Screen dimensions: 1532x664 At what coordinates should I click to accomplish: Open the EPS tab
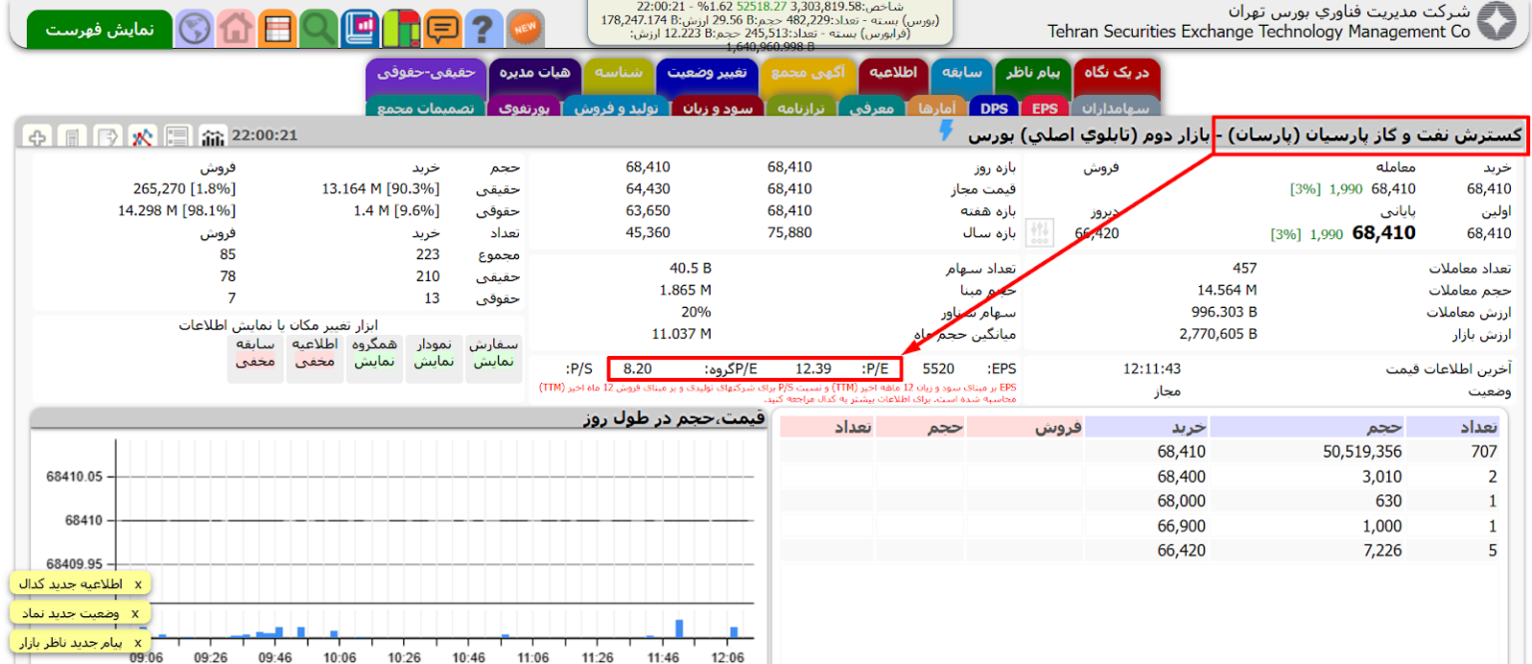click(1044, 108)
